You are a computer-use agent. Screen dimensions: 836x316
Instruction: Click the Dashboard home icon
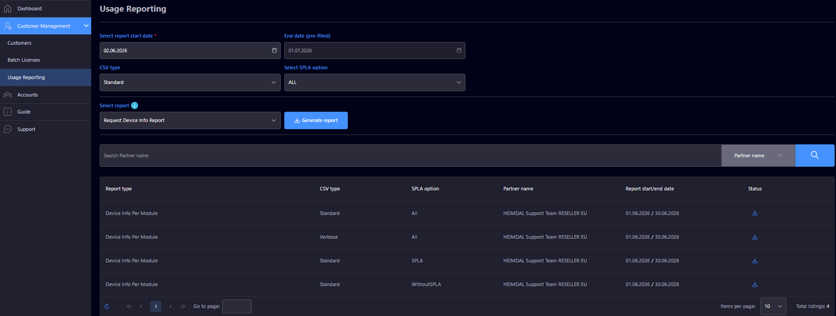[x=8, y=8]
